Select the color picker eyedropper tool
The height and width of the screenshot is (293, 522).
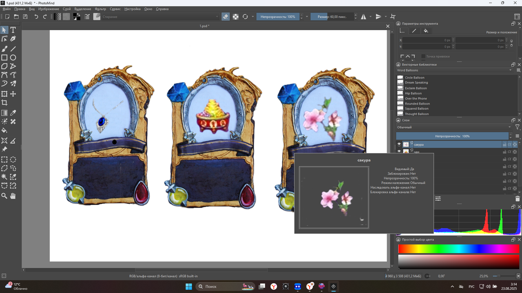click(13, 113)
